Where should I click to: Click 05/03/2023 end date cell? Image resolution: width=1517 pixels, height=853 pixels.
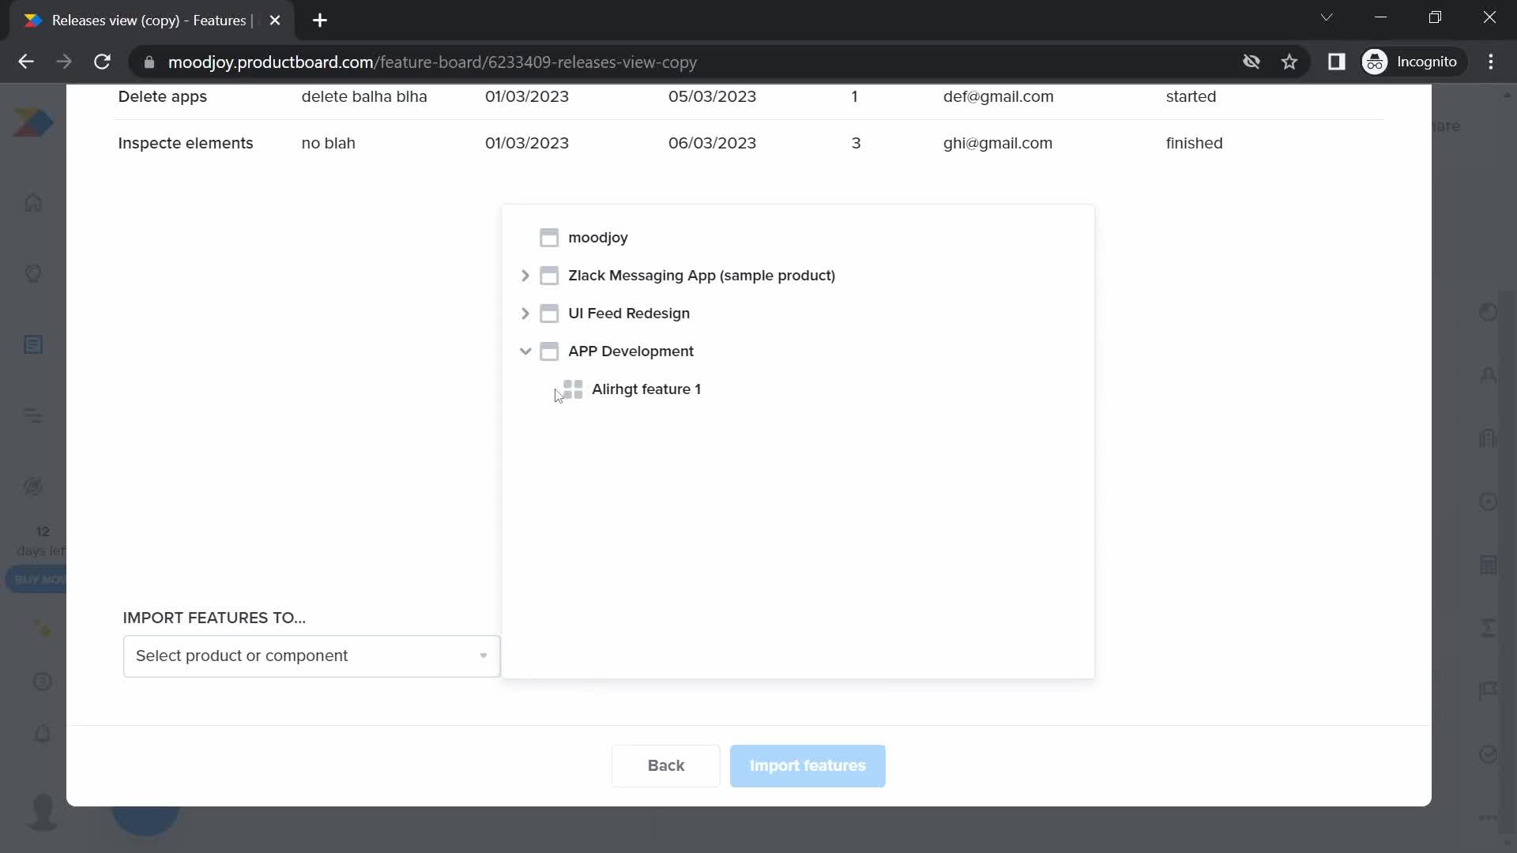pyautogui.click(x=712, y=96)
